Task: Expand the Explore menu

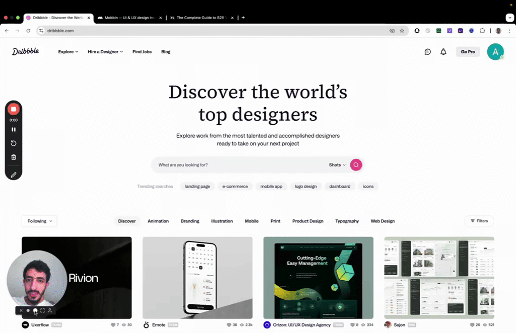Action: click(68, 51)
